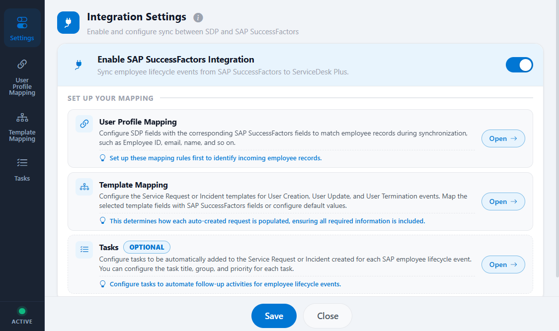Click lightbulb icon under User Profile Mapping
The height and width of the screenshot is (331, 559).
coord(103,158)
